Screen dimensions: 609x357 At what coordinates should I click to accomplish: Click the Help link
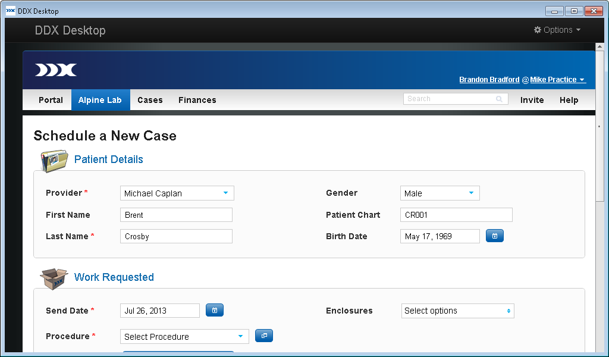[569, 100]
